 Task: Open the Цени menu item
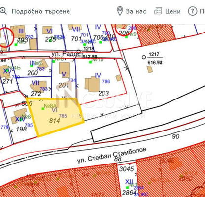point(172,11)
